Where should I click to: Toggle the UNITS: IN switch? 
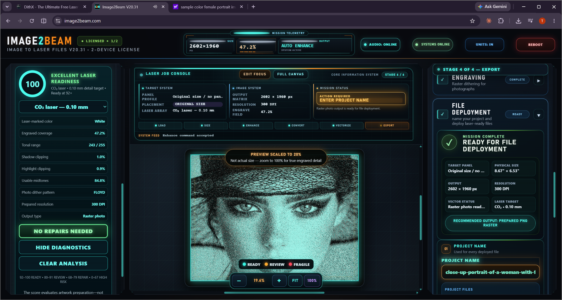(484, 45)
